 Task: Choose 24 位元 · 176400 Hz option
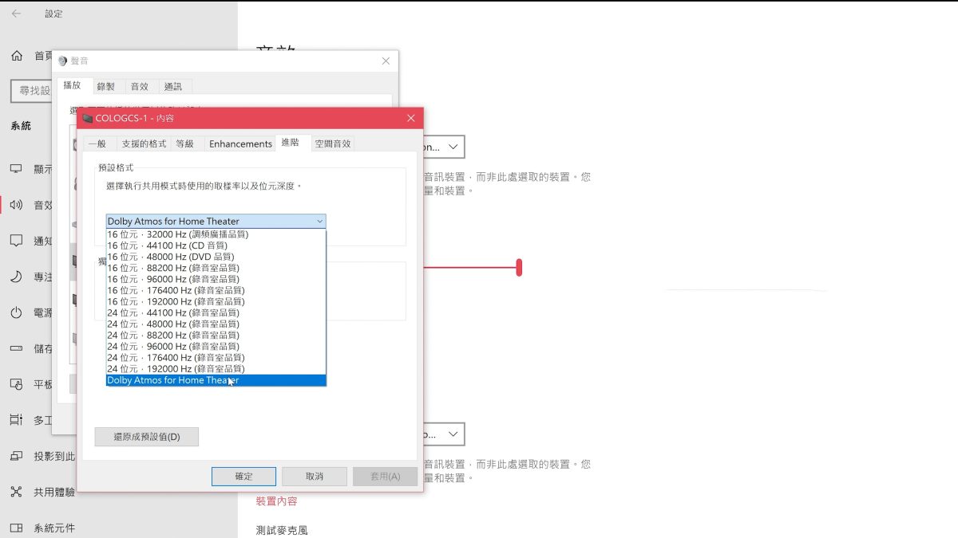216,357
